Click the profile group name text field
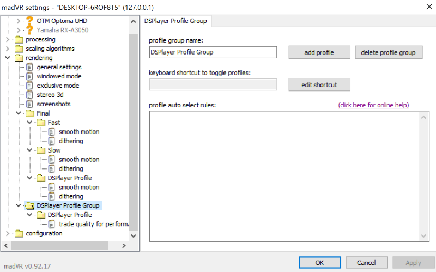Viewport: 436px width, 272px height. pos(213,52)
